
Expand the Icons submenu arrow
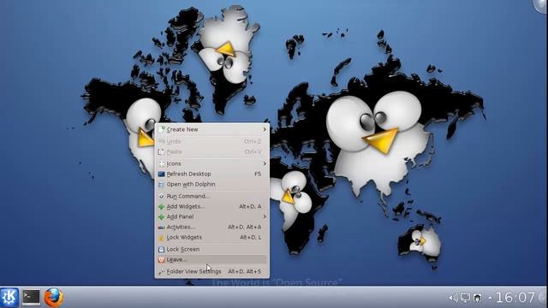pos(265,163)
